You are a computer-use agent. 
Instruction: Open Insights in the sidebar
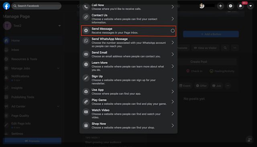click(33, 88)
